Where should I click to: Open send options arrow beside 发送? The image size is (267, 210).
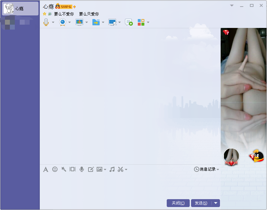(x=216, y=203)
